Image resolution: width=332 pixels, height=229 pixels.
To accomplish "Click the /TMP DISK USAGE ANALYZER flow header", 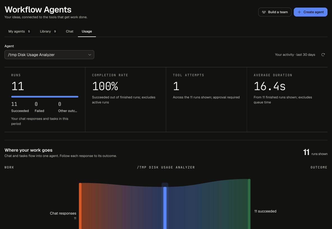I will point(166,167).
